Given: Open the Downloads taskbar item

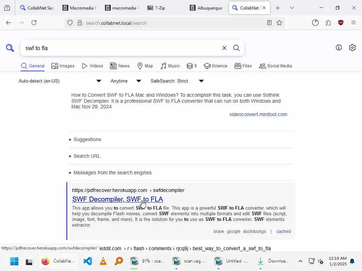Looking at the screenshot, I should [273, 261].
